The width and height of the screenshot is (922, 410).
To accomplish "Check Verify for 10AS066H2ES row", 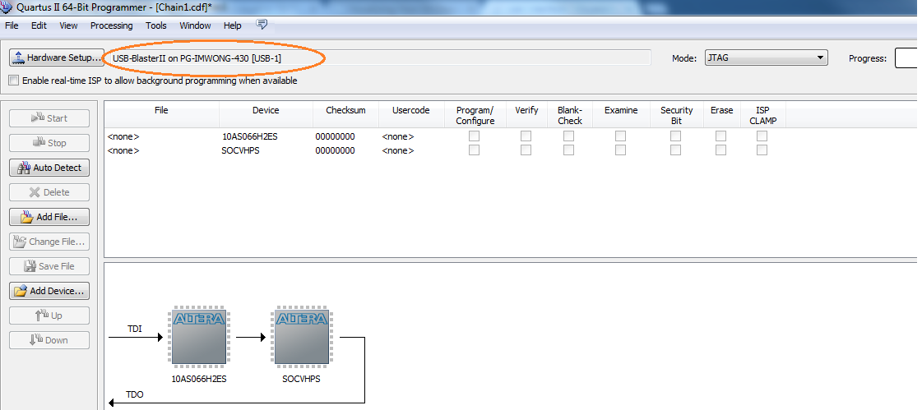I will click(526, 136).
